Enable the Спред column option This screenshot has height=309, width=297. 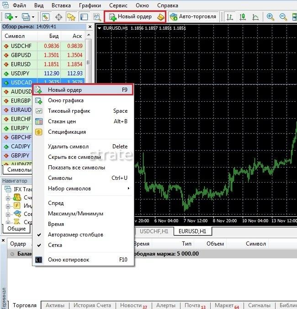click(x=56, y=203)
